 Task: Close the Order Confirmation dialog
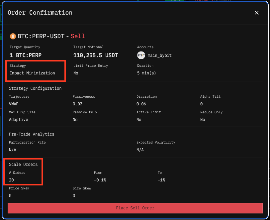tap(256, 13)
